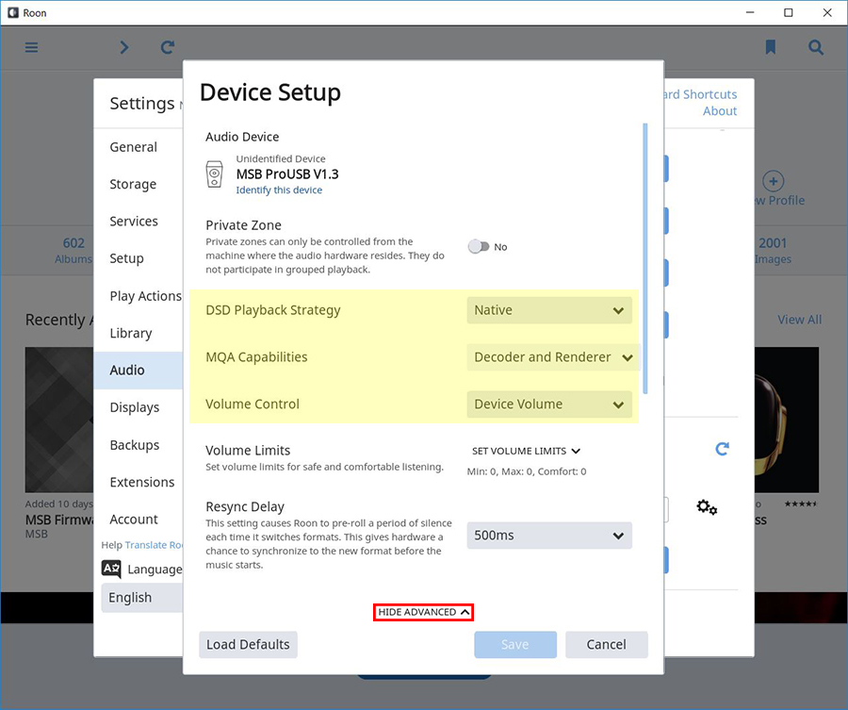
Task: Click the forward navigation arrow
Action: tap(124, 47)
